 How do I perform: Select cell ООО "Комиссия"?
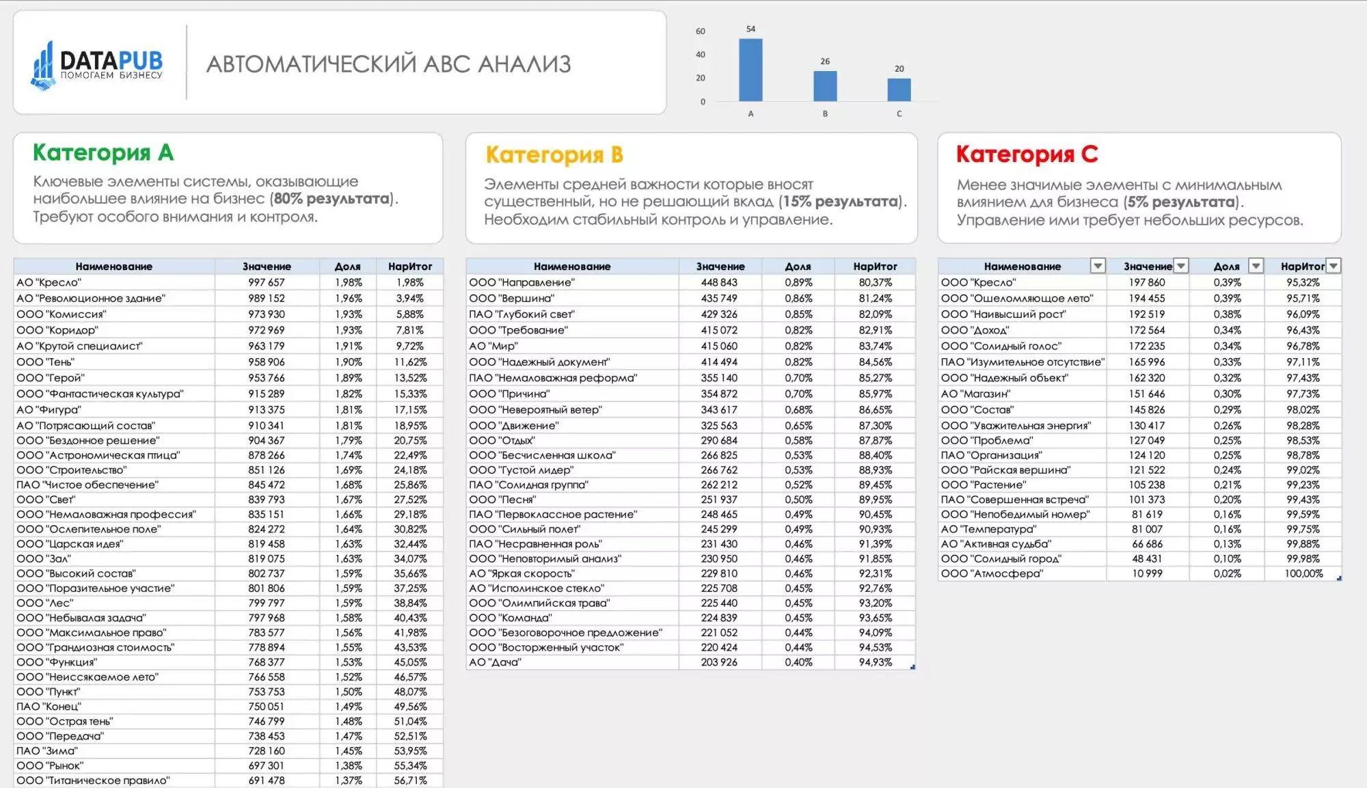pyautogui.click(x=114, y=314)
